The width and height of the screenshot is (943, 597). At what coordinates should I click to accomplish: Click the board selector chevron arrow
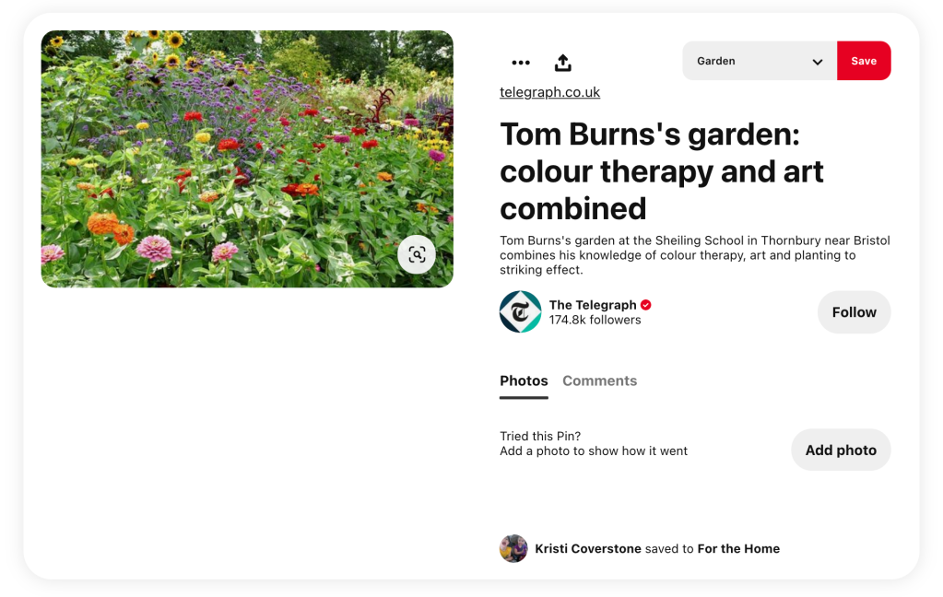tap(817, 62)
